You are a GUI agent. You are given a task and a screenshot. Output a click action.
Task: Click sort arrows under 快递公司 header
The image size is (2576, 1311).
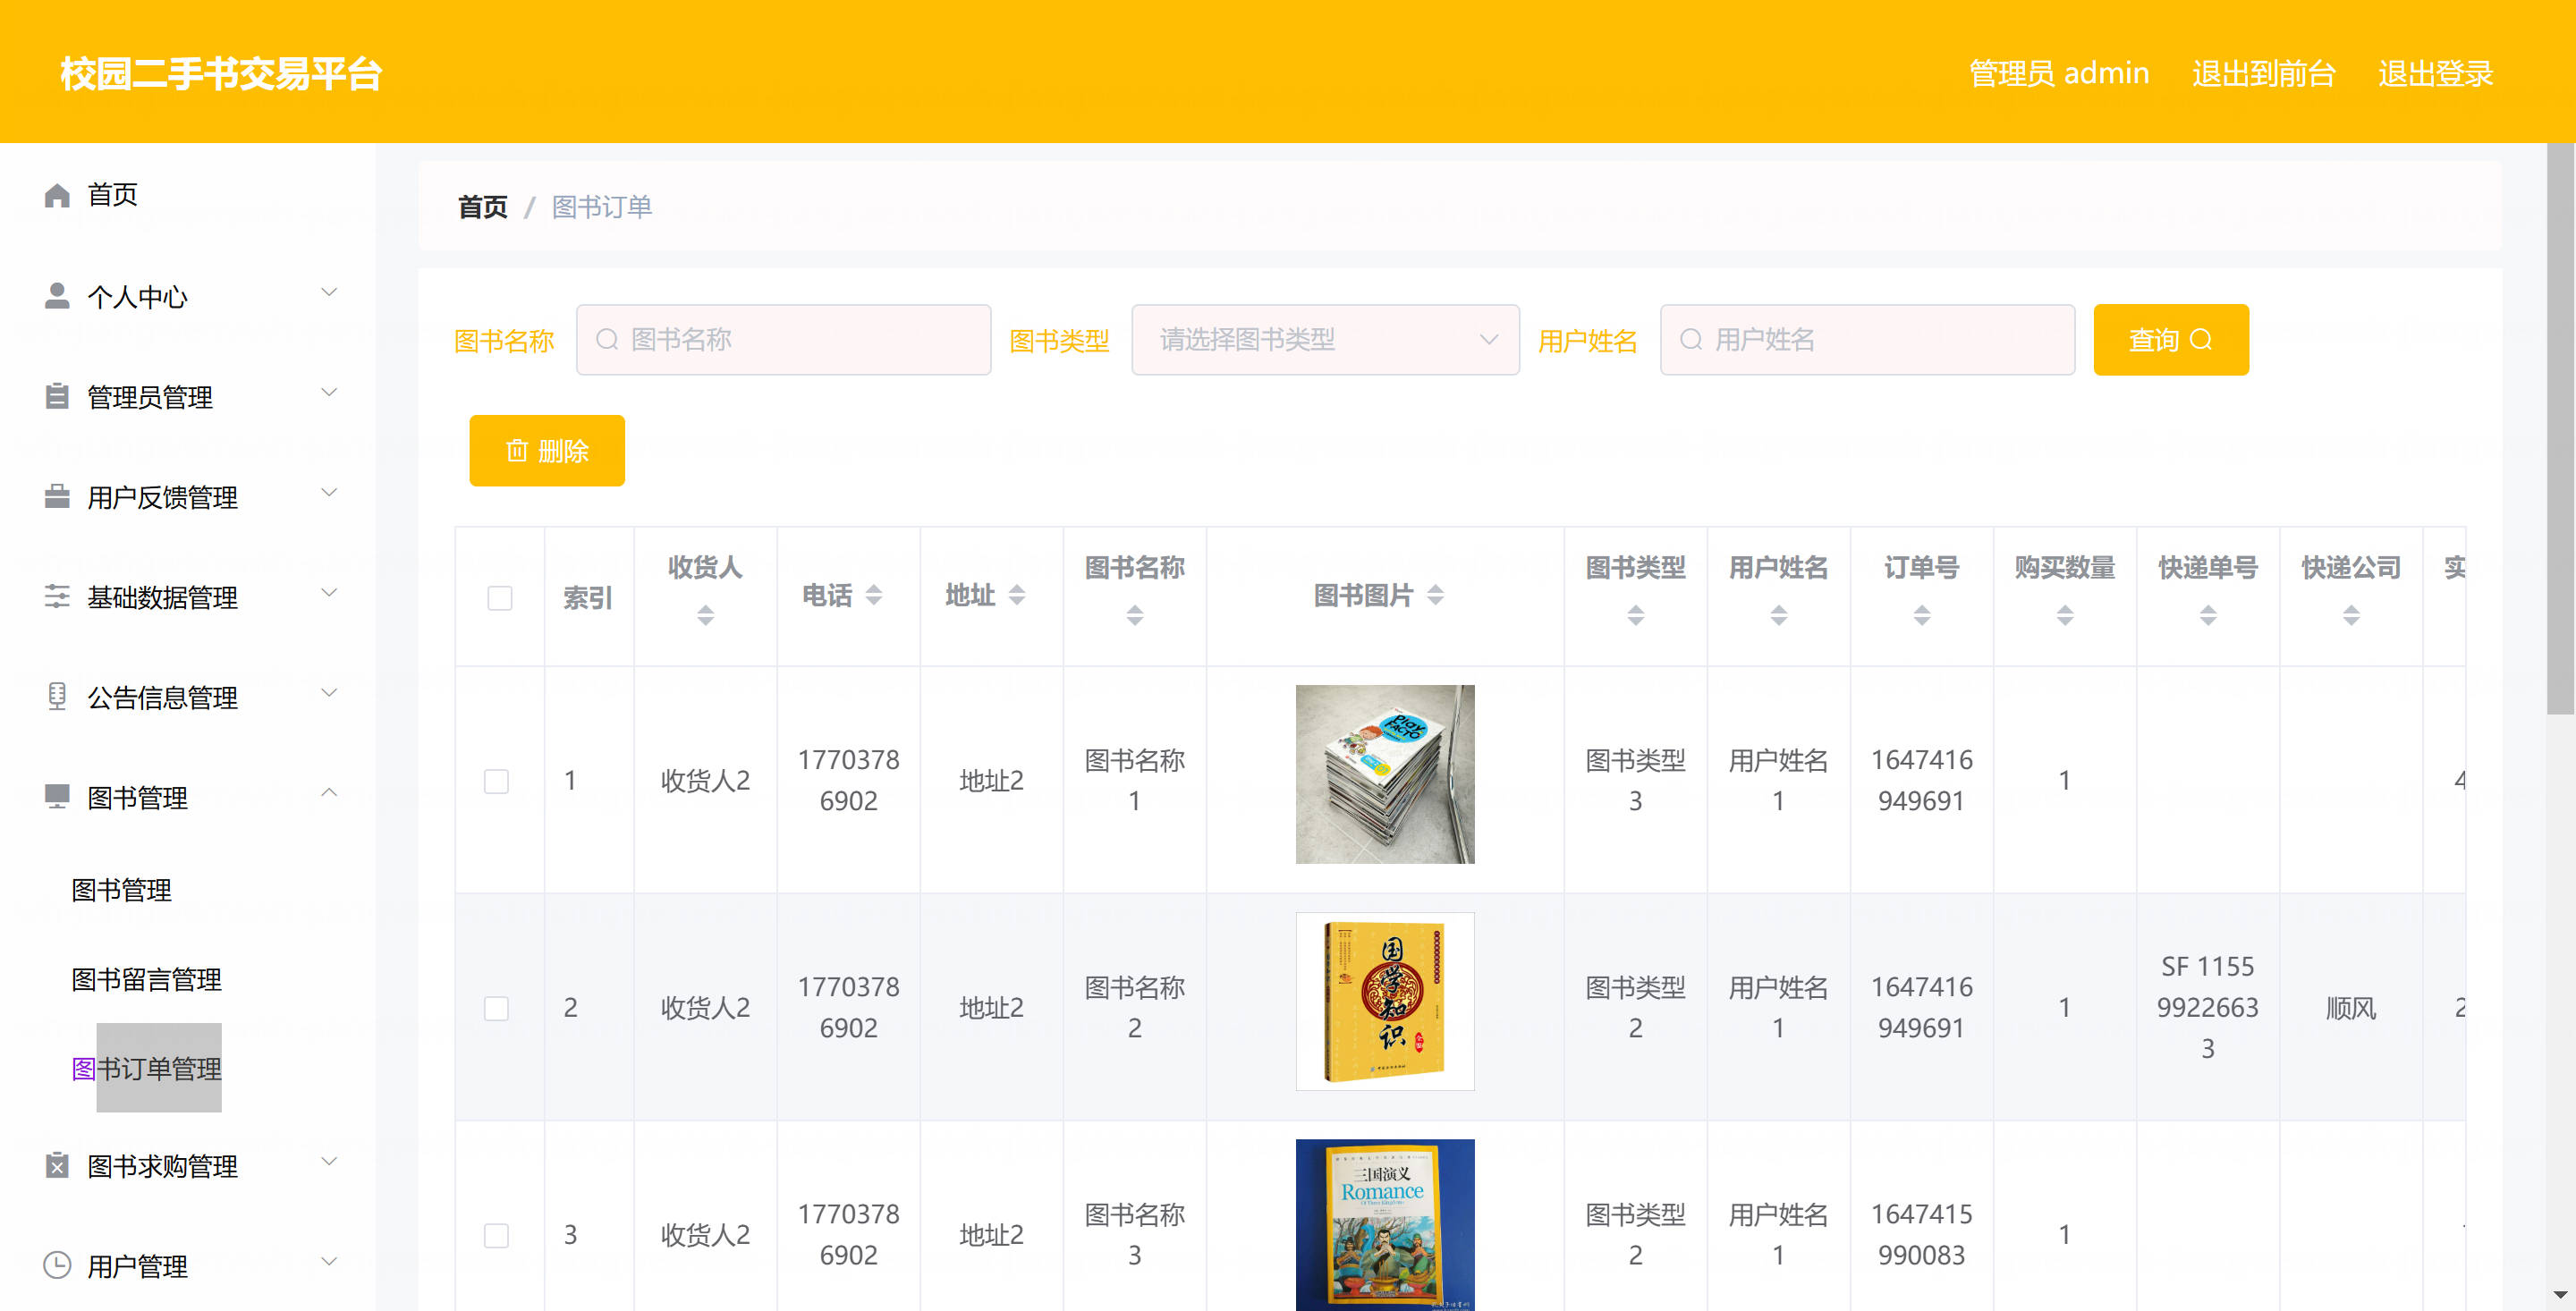pyautogui.click(x=2350, y=615)
